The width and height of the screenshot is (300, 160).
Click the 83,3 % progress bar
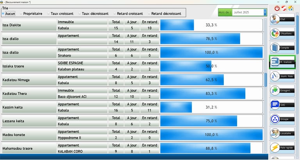pos(211,94)
